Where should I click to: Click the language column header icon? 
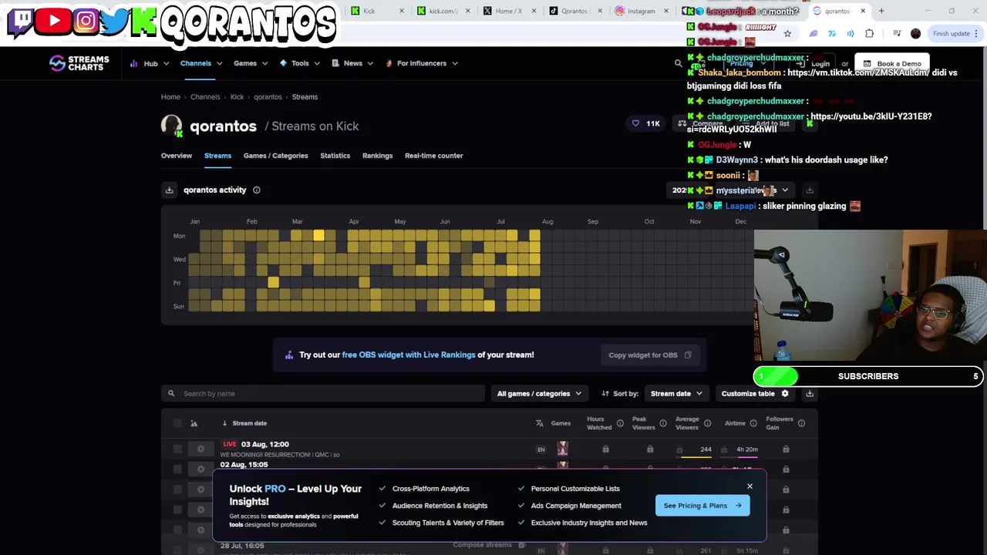[540, 423]
